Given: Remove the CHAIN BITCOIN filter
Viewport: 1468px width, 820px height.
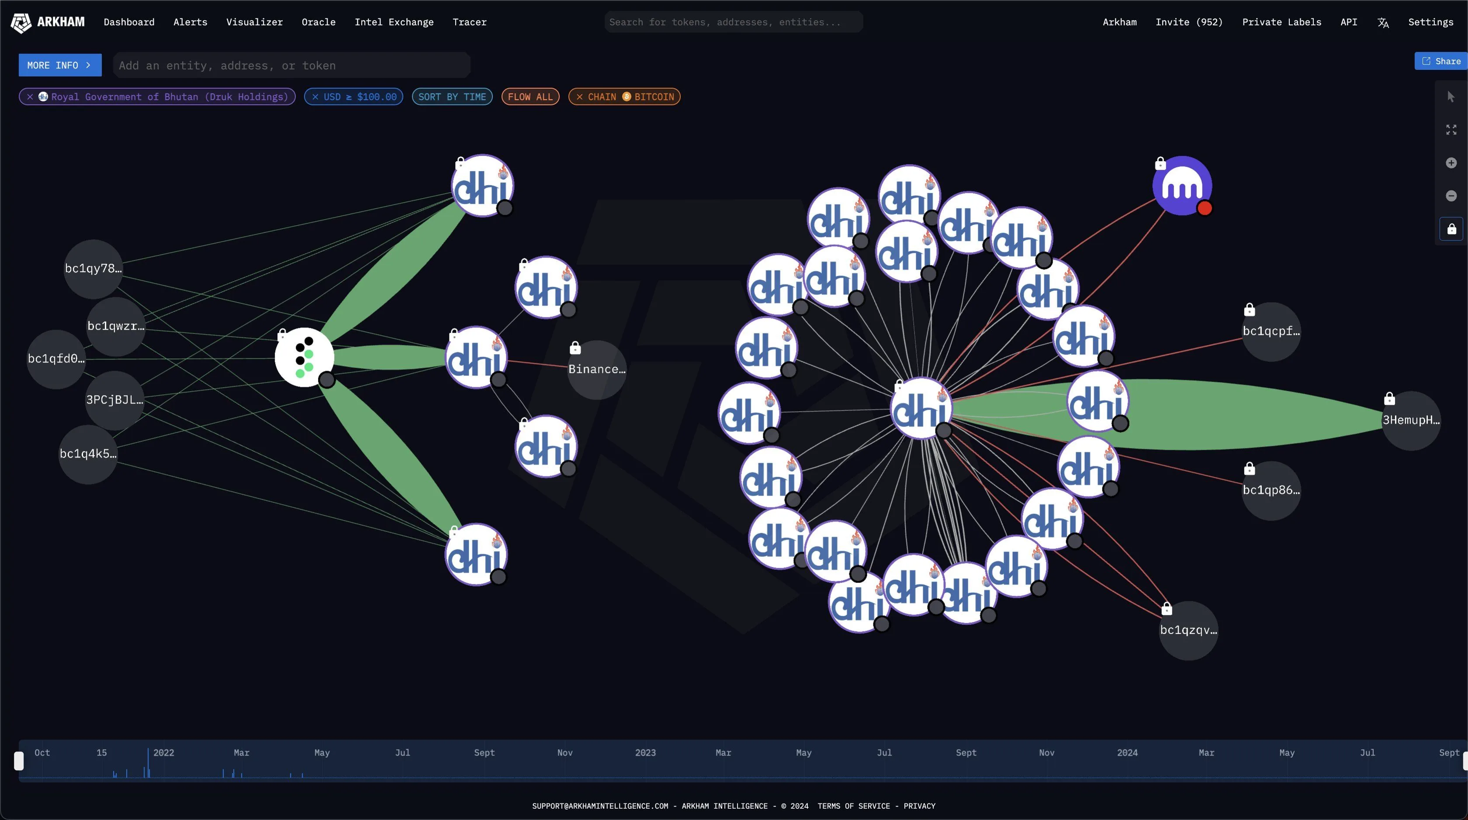Looking at the screenshot, I should [x=580, y=97].
